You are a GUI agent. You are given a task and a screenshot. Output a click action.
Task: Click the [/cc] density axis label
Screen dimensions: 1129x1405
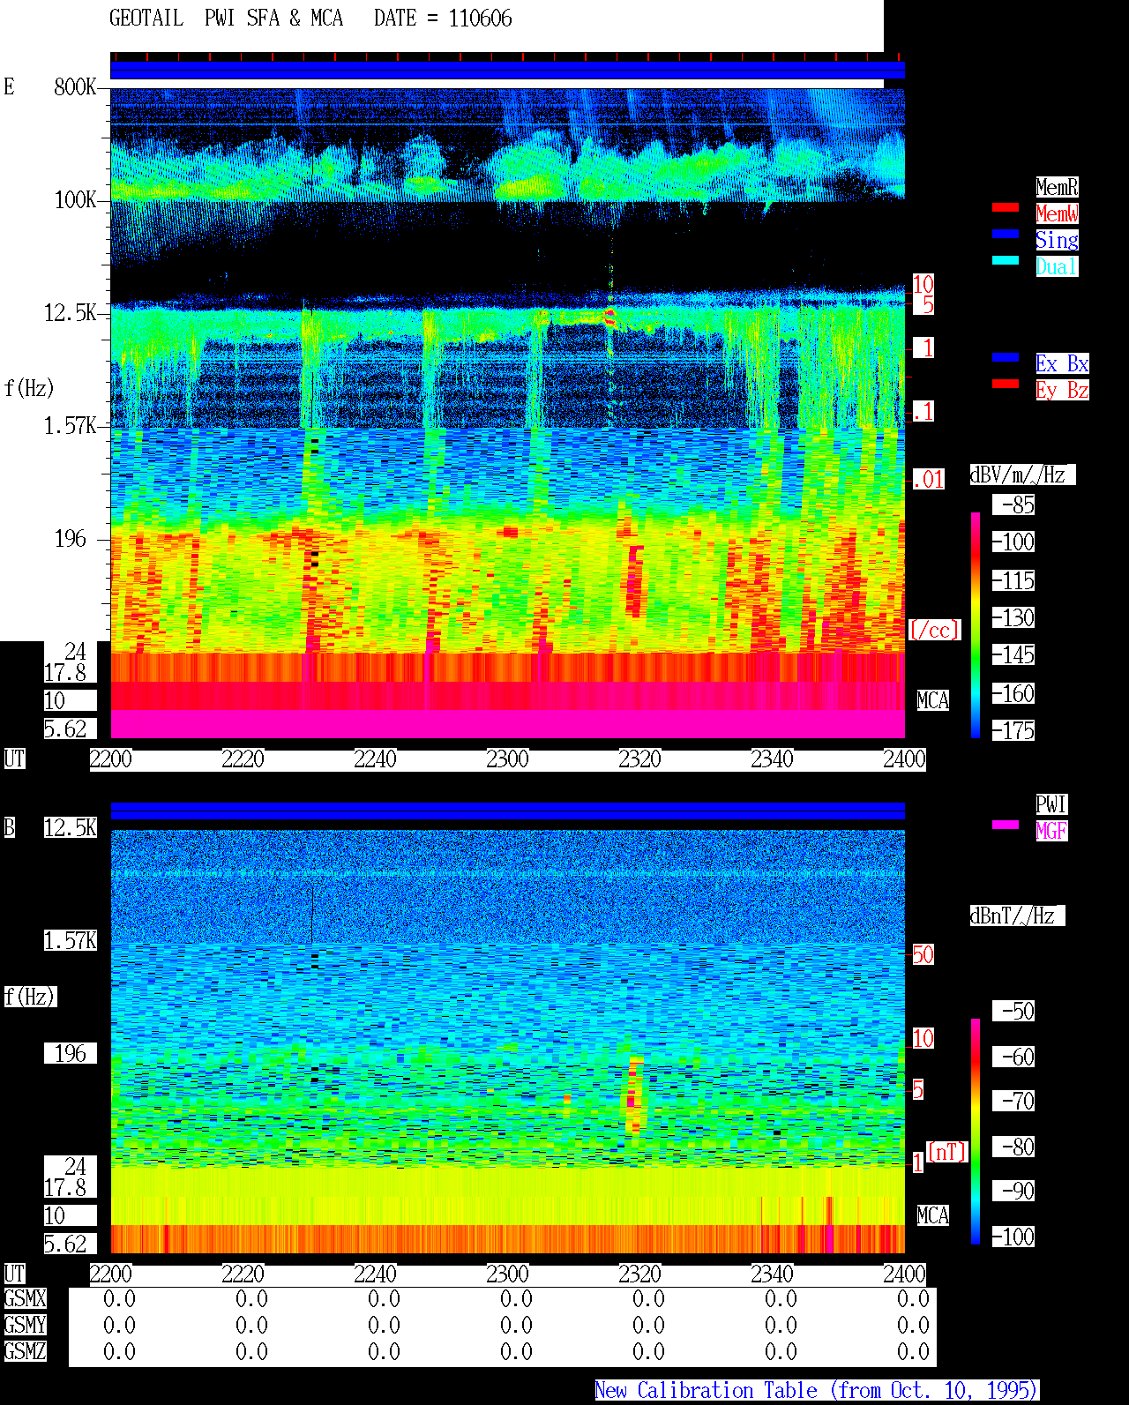coord(934,630)
